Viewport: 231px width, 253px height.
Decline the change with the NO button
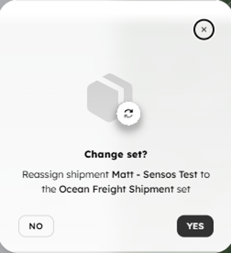pyautogui.click(x=36, y=226)
